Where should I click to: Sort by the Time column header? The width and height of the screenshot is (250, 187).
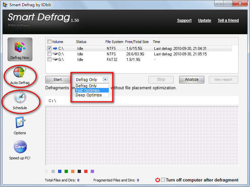pyautogui.click(x=192, y=42)
